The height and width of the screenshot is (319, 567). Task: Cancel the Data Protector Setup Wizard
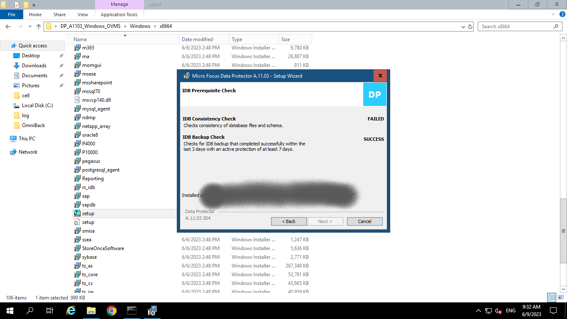pos(364,221)
